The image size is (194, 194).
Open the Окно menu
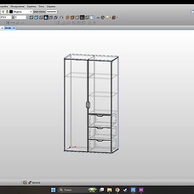(41, 6)
